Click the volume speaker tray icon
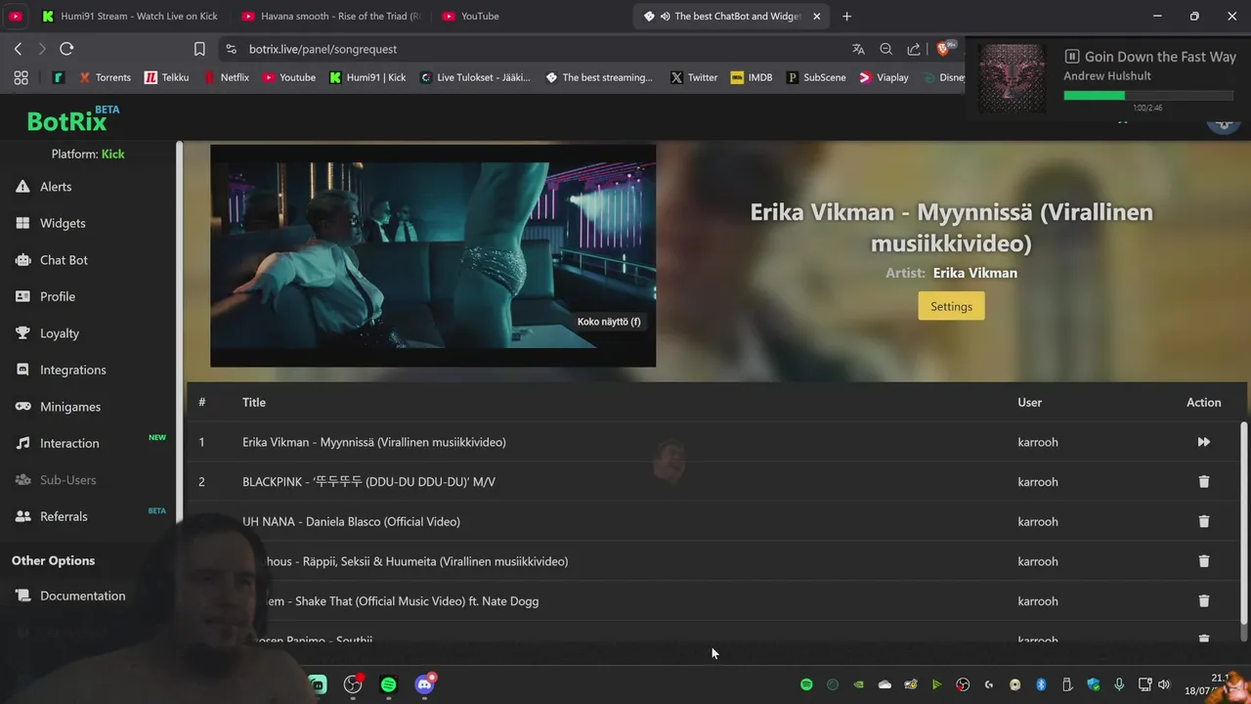Image resolution: width=1251 pixels, height=704 pixels. pyautogui.click(x=1164, y=684)
